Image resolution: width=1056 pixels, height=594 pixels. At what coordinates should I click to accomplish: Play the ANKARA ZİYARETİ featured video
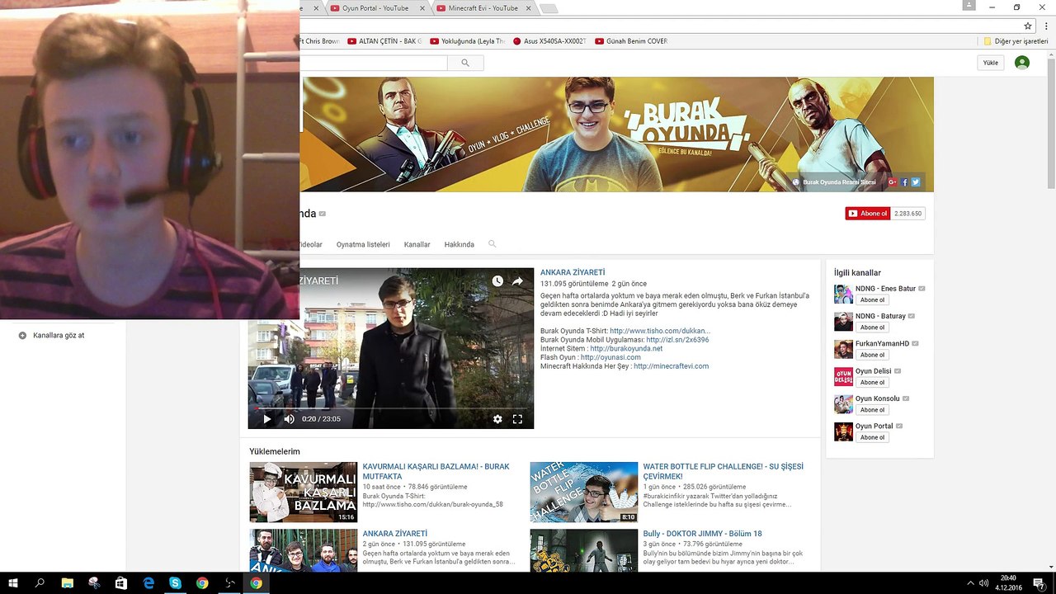click(x=266, y=419)
